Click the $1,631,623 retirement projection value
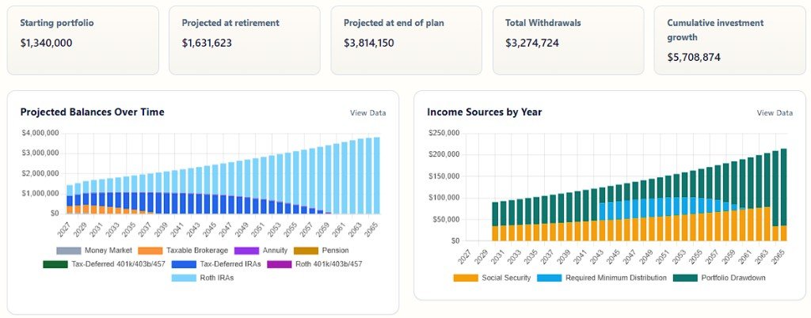The height and width of the screenshot is (318, 811). pyautogui.click(x=207, y=43)
